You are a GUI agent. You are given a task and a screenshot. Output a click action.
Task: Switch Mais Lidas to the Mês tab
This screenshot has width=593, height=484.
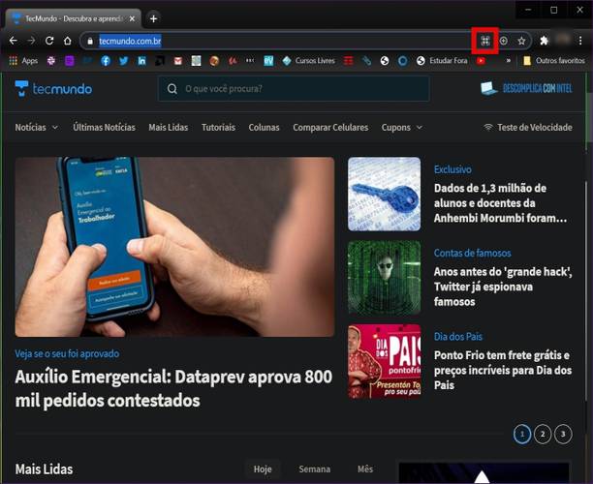point(365,469)
